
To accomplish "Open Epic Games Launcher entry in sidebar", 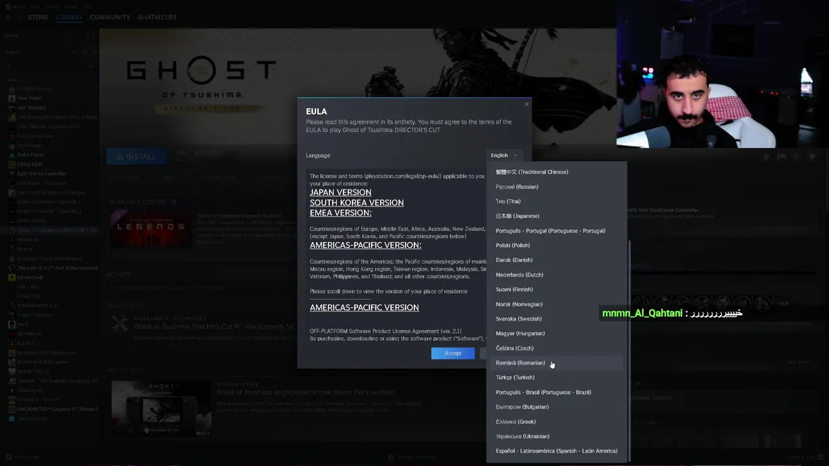I will [x=41, y=173].
